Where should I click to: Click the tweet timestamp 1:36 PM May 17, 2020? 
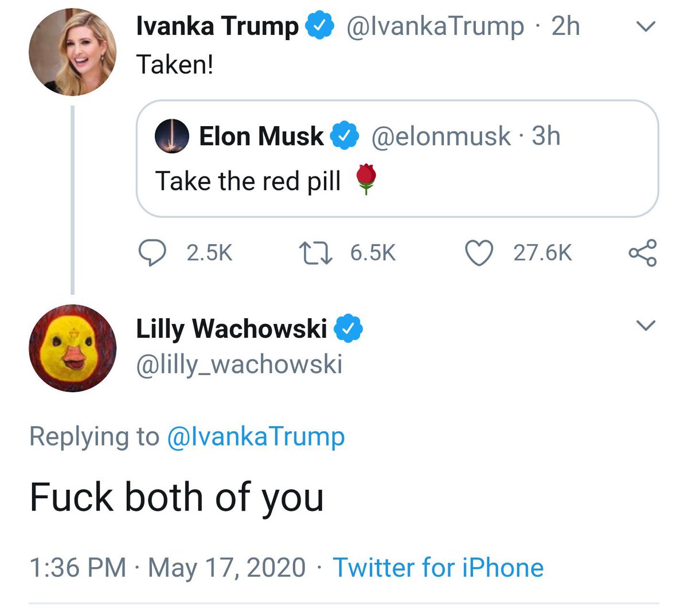pos(167,568)
